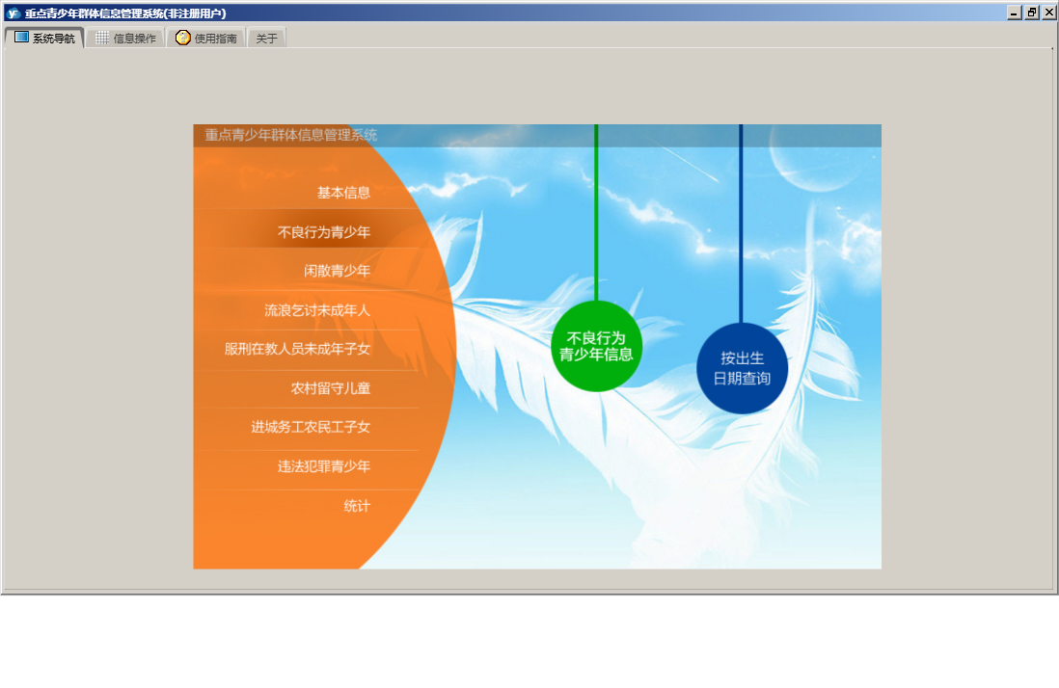
Task: Open 流浪乞讨未成年人 category
Action: 317,310
